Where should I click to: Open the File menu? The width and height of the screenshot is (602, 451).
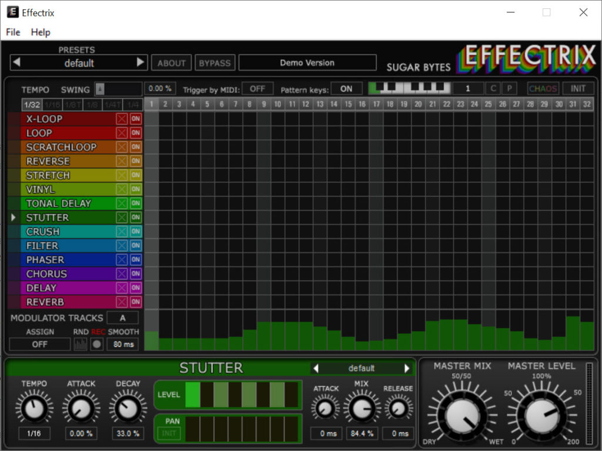pyautogui.click(x=13, y=32)
